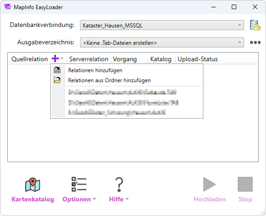Click the Katalog column header

tap(161, 59)
